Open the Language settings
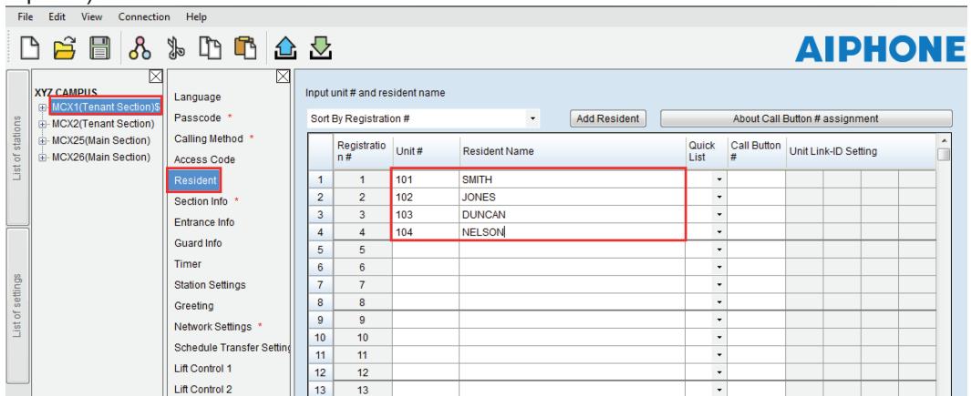971x396 pixels. tap(197, 96)
